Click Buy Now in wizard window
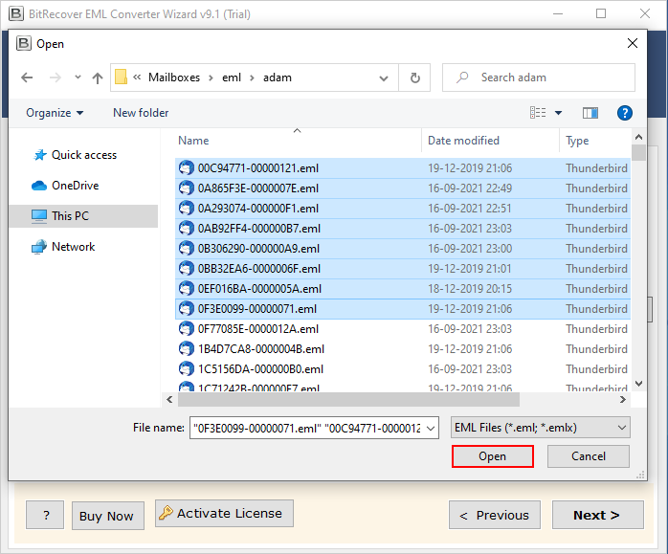668x554 pixels. tap(108, 516)
